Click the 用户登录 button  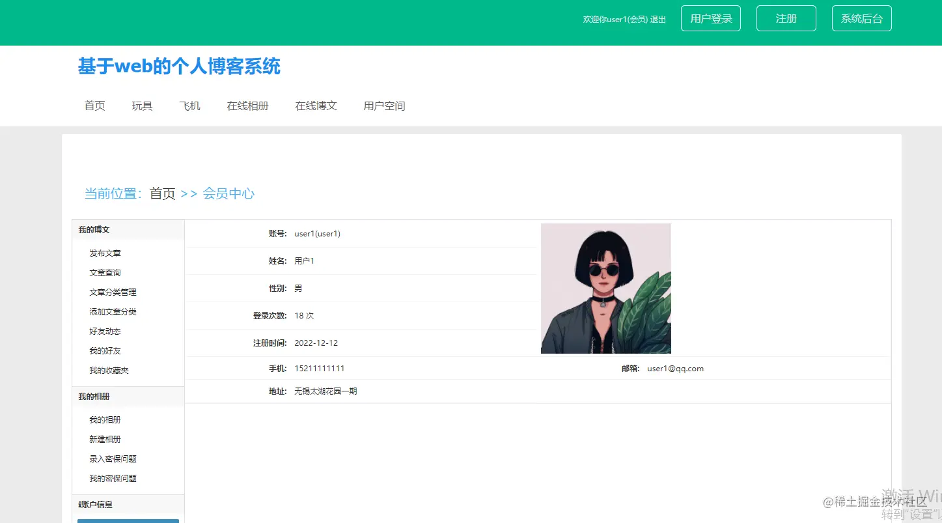click(711, 18)
